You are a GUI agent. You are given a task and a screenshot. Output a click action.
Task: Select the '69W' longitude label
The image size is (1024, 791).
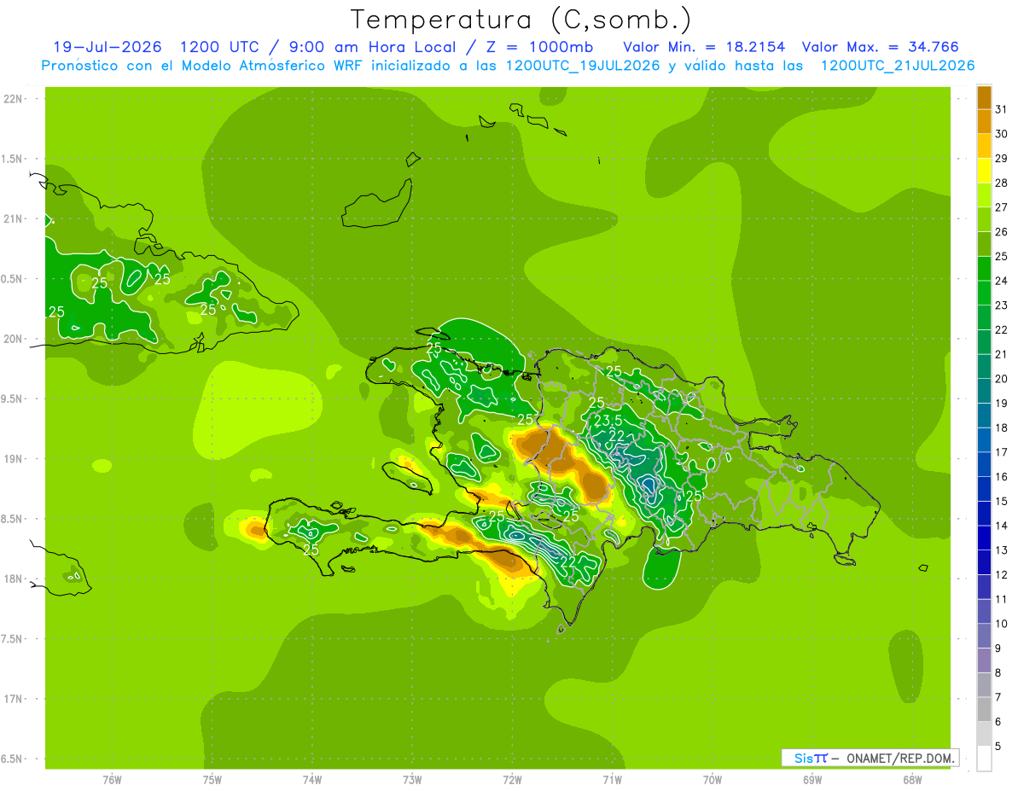812,780
